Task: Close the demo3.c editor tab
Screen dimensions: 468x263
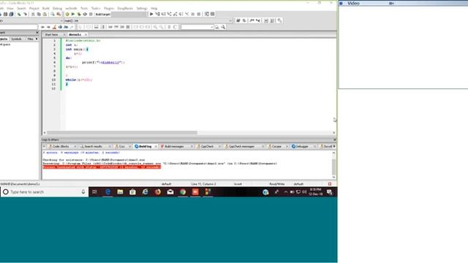Action: pos(86,34)
